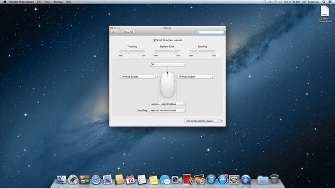Open Safari compass icon in dock
This screenshot has width=335, height=188.
(x=96, y=180)
